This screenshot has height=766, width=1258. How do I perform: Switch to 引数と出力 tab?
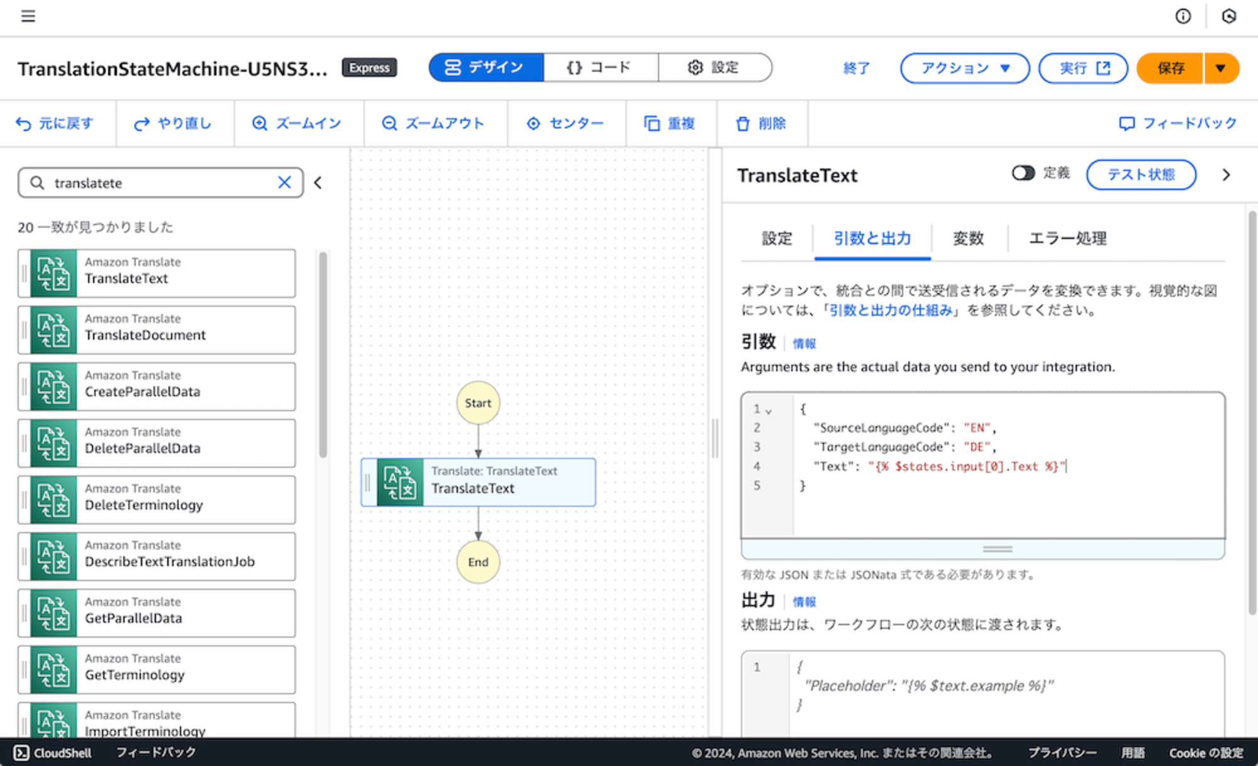872,239
